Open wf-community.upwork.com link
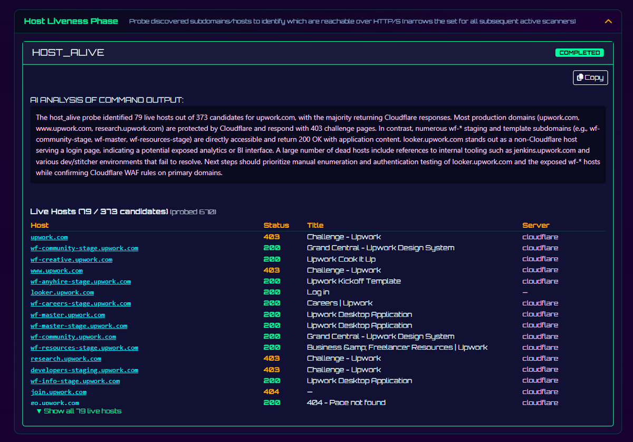 [73, 337]
